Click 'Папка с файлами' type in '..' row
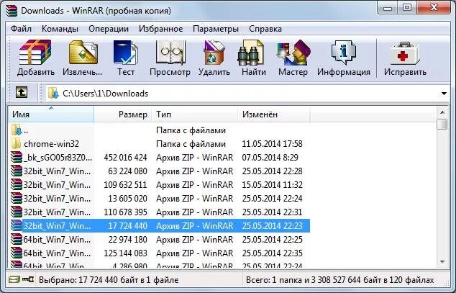This screenshot has height=293, width=456. pyautogui.click(x=191, y=130)
